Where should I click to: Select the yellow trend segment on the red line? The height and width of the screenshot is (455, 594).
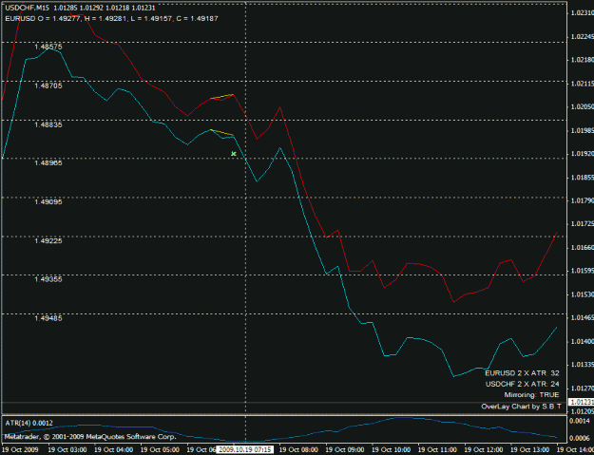click(x=222, y=97)
